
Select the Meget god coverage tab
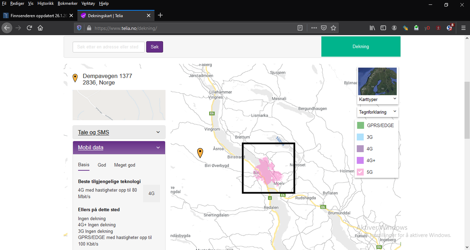point(124,165)
